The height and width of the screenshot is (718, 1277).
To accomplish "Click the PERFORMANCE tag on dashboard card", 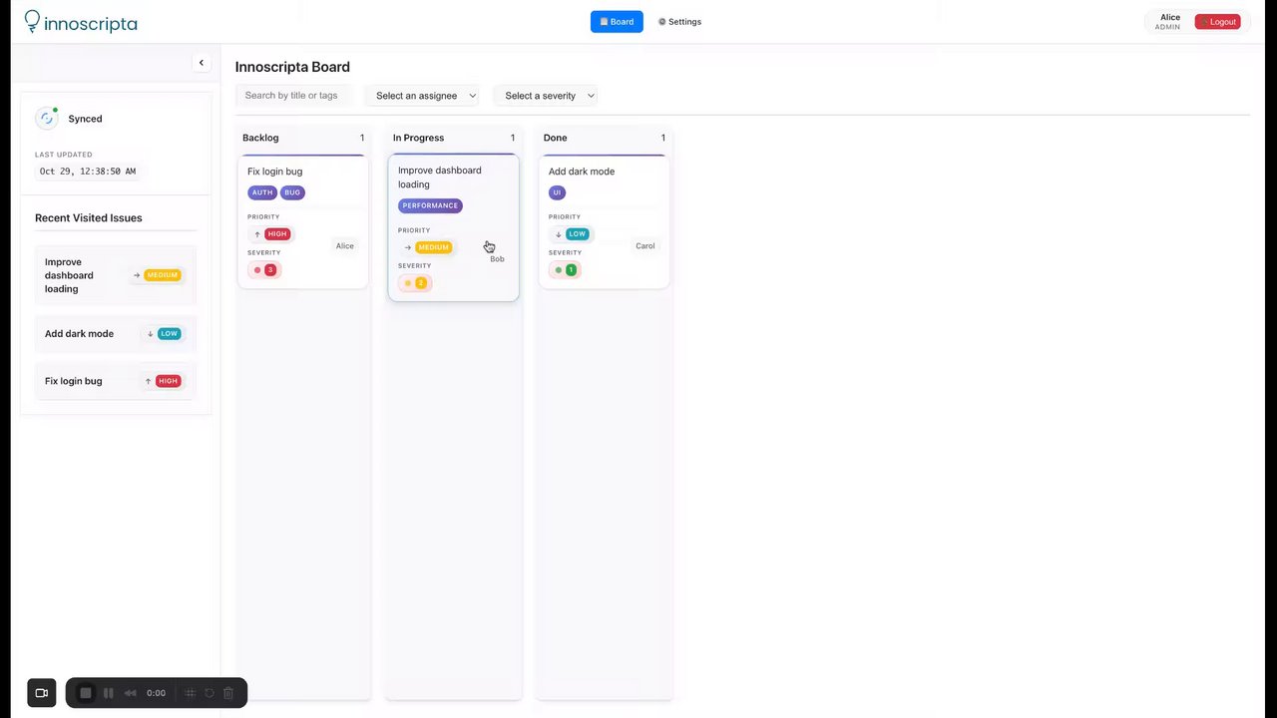I will pos(430,206).
